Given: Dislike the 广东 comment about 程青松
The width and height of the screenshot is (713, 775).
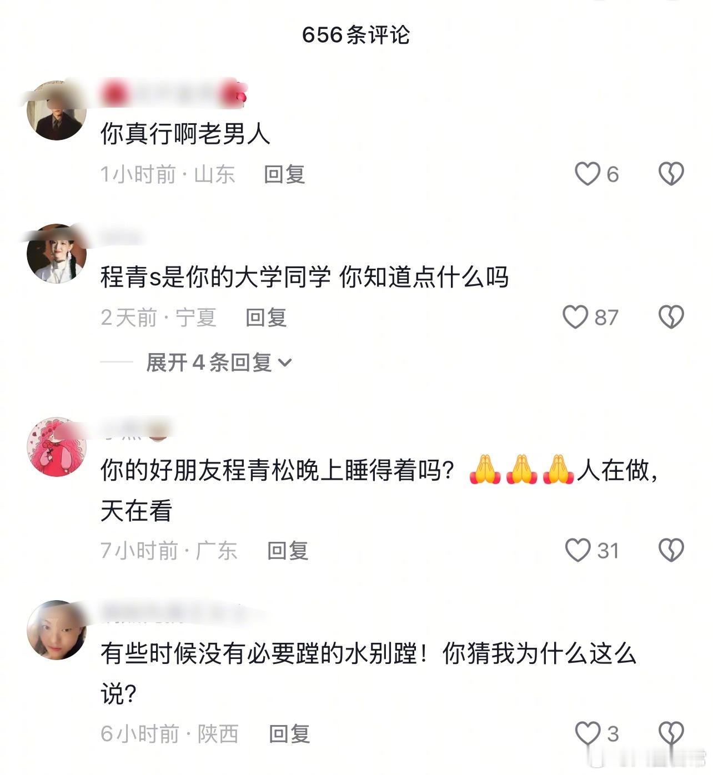Looking at the screenshot, I should coord(671,550).
